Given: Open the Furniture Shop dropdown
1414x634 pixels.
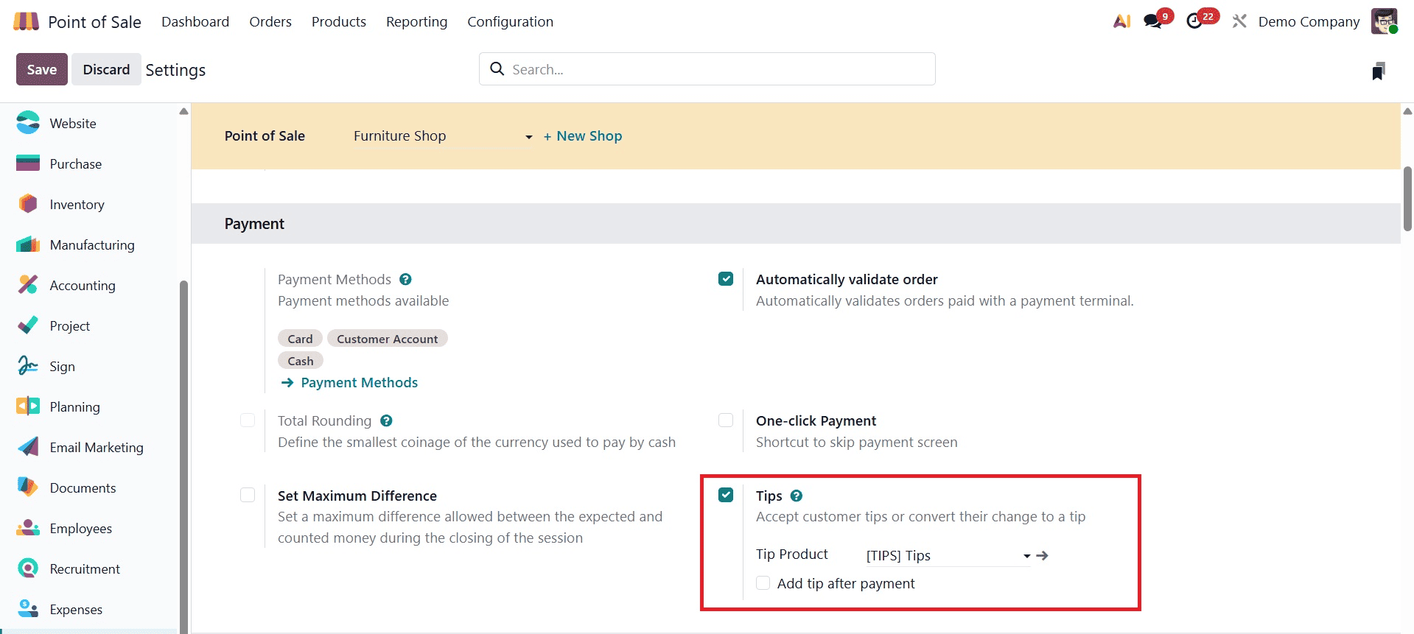Looking at the screenshot, I should pyautogui.click(x=444, y=136).
